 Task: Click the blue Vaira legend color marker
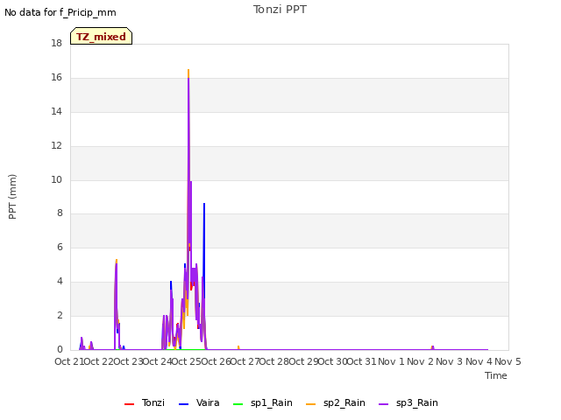183,404
